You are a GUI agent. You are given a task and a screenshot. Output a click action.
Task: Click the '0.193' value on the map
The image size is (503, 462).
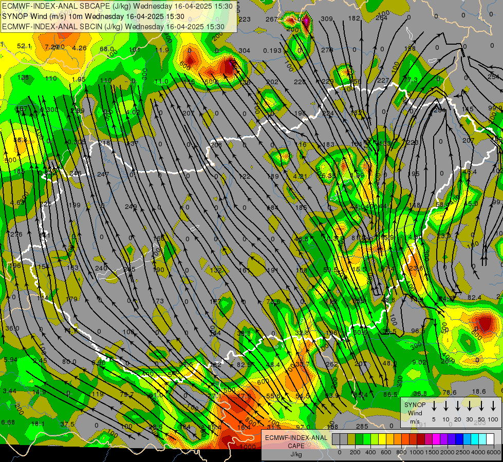click(x=272, y=51)
